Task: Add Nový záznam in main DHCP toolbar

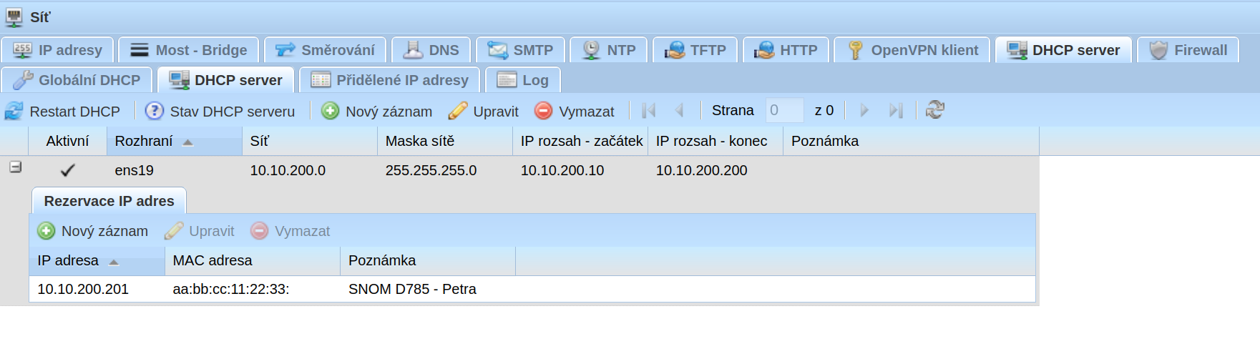Action: click(x=377, y=111)
